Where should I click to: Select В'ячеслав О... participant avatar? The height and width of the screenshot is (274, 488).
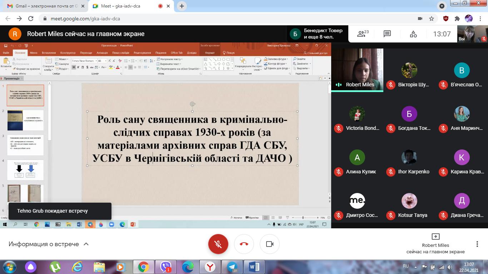[x=462, y=70]
